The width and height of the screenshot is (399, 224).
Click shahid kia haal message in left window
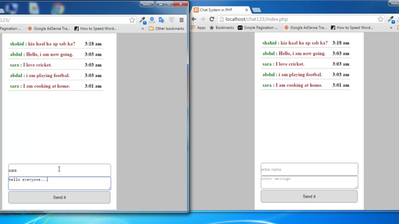coord(42,44)
